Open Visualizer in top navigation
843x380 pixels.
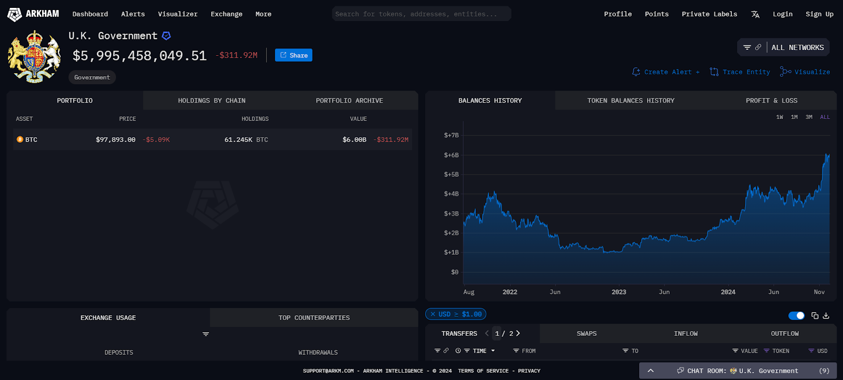[178, 14]
